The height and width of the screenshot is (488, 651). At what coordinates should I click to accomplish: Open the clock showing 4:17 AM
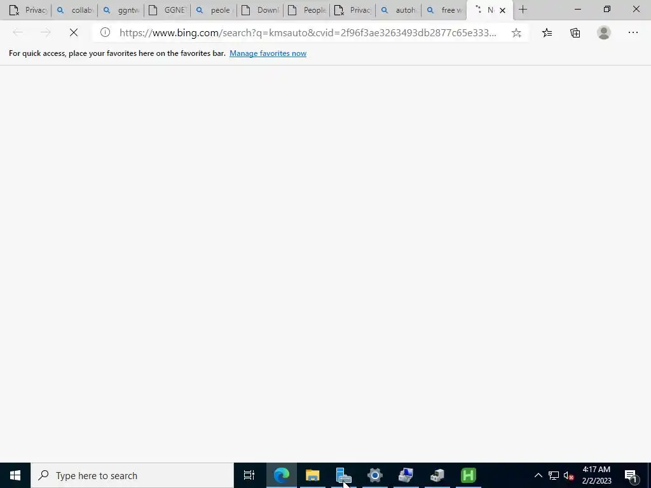[596, 475]
